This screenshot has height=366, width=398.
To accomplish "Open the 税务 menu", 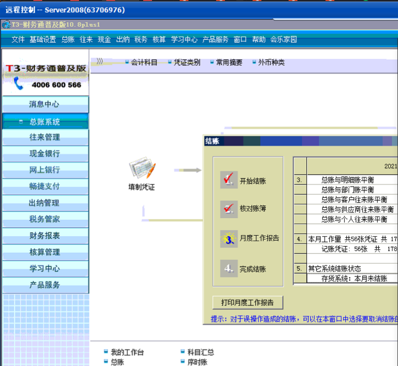I will point(141,39).
